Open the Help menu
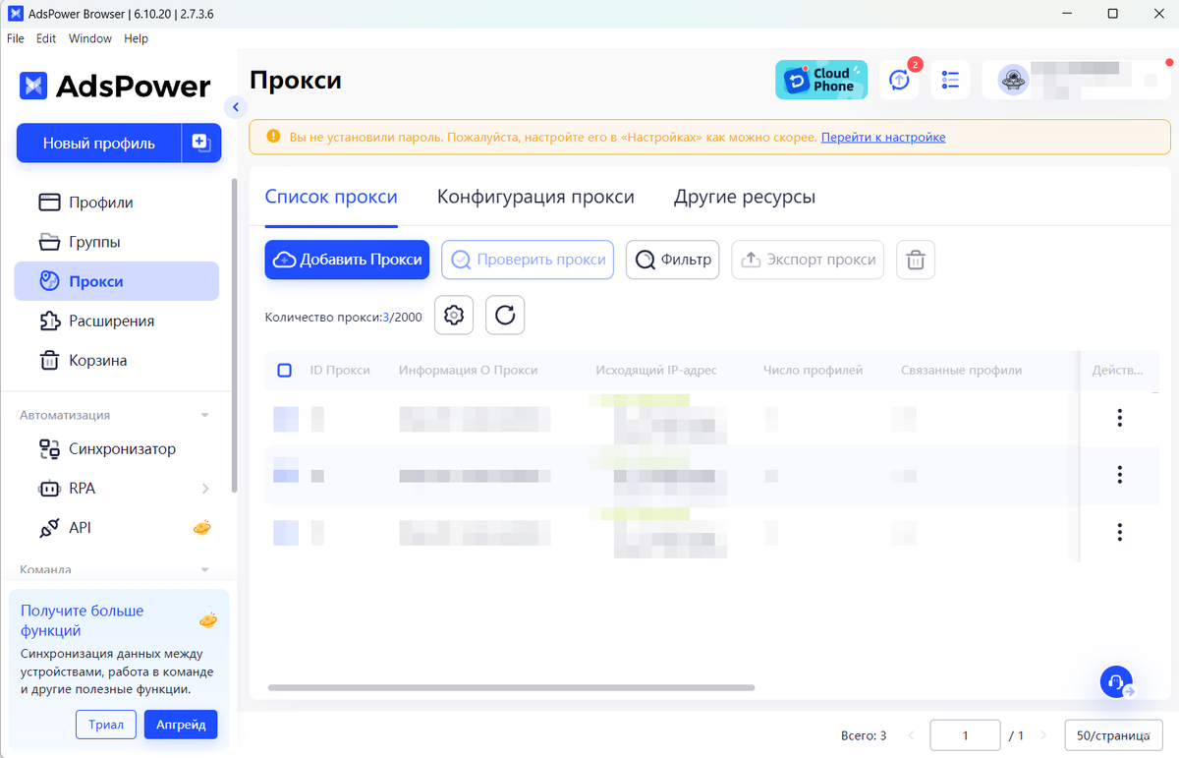The width and height of the screenshot is (1179, 758). (x=137, y=38)
